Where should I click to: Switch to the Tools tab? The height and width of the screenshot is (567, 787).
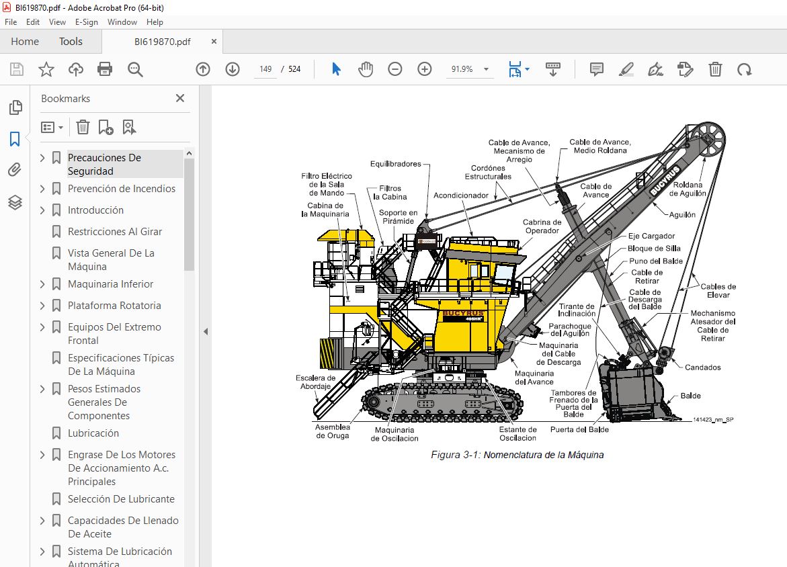click(x=71, y=42)
